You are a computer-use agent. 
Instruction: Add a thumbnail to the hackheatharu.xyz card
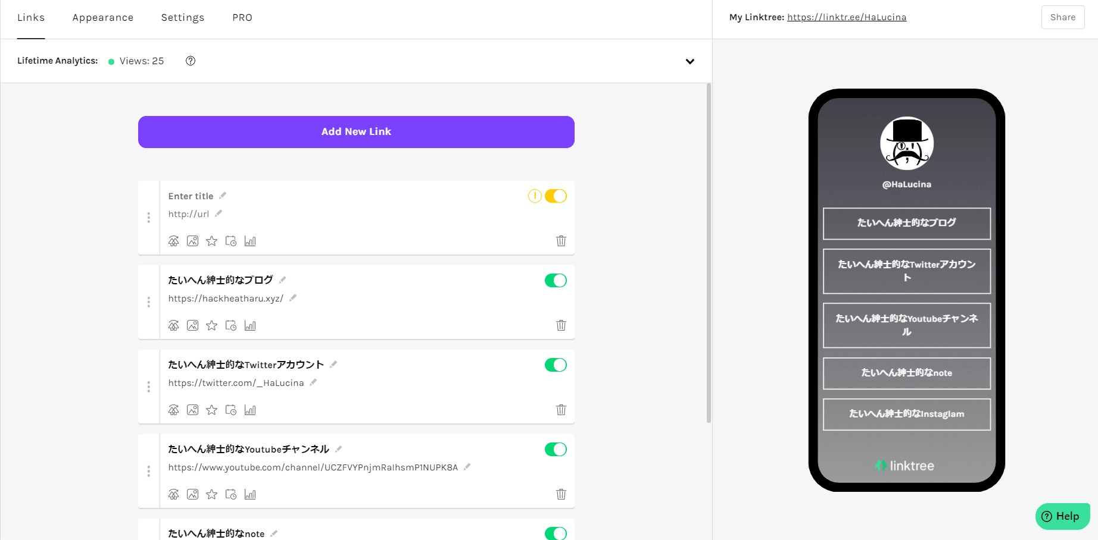pyautogui.click(x=192, y=325)
